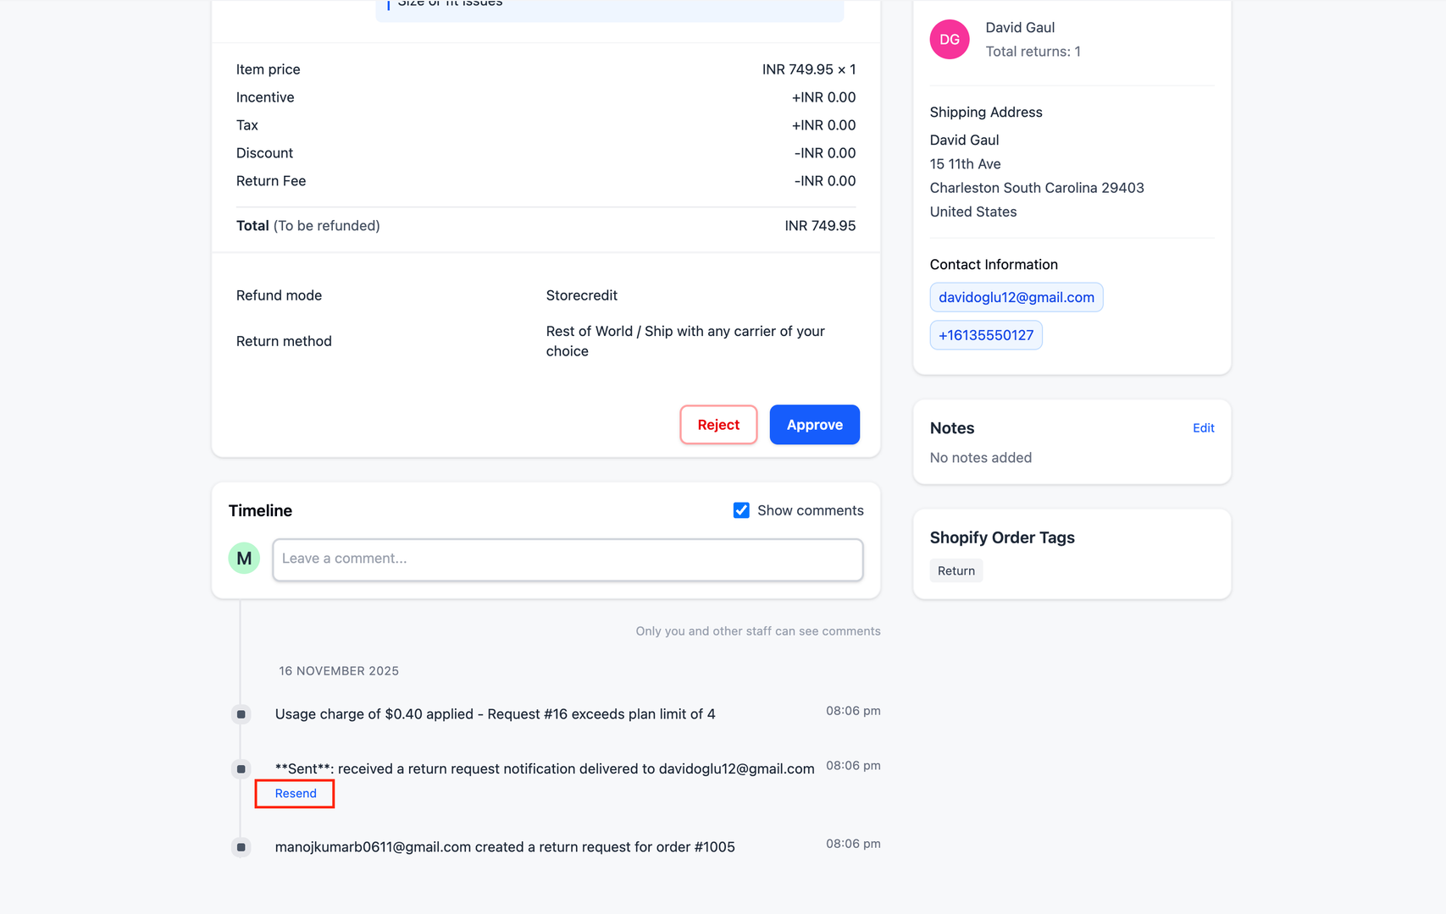1446x914 pixels.
Task: Click David Gaul's DG avatar icon
Action: [x=949, y=39]
